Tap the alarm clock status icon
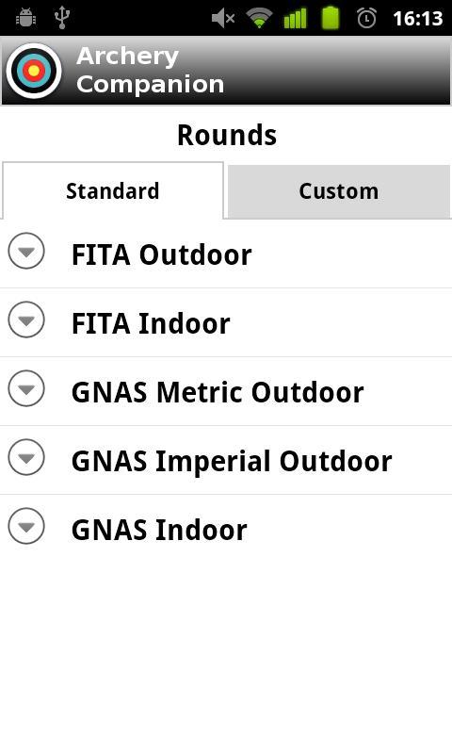 [366, 18]
